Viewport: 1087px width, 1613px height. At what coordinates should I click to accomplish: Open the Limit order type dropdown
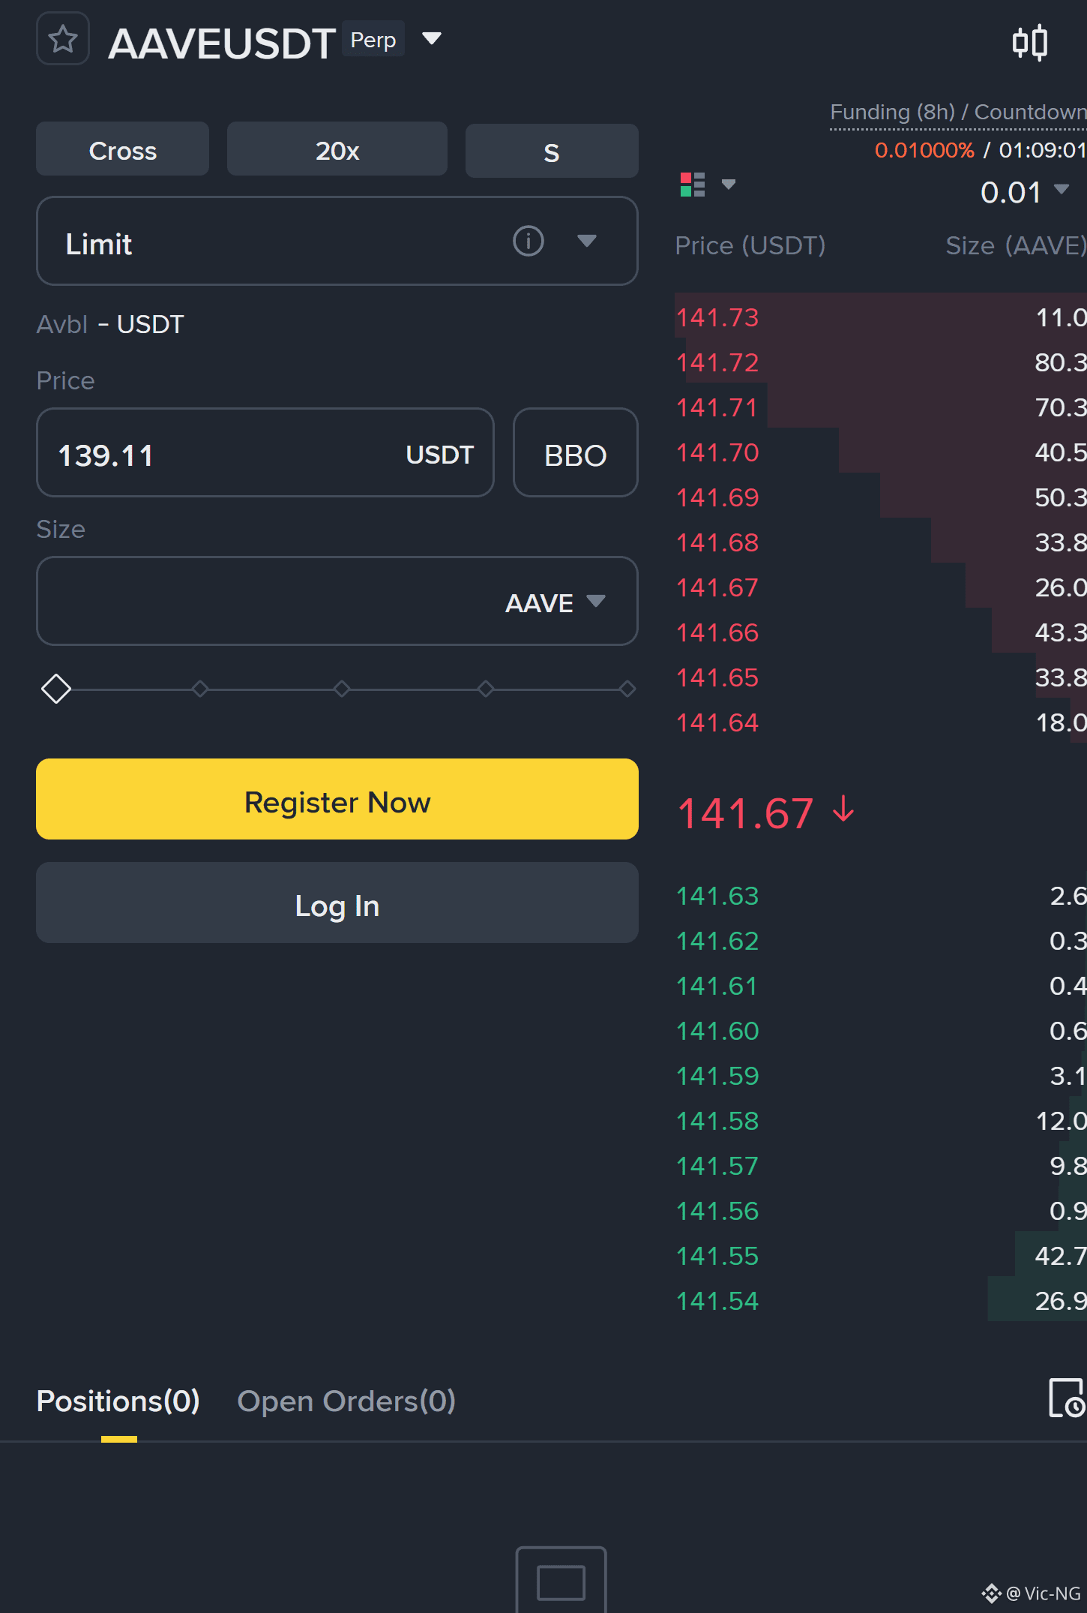[x=337, y=242]
